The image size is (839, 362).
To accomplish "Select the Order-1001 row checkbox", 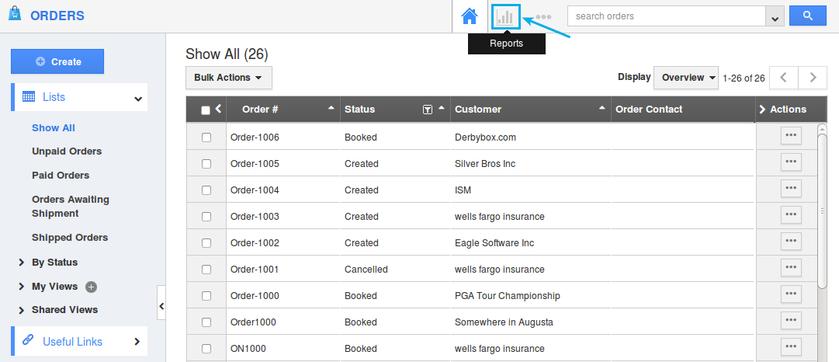I will coord(206,270).
